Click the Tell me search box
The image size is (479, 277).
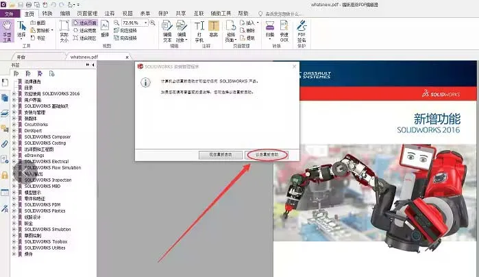281,14
